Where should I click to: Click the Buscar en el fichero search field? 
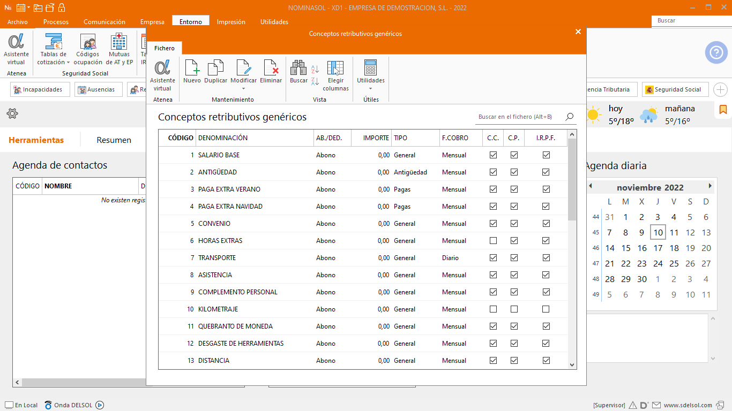519,117
